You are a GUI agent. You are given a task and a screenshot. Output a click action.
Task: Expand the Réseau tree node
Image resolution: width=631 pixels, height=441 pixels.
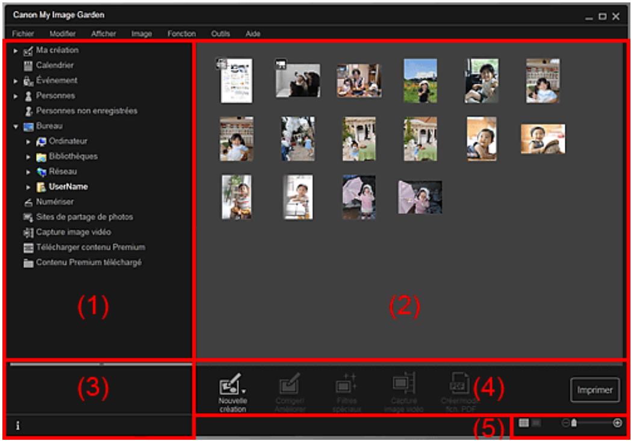coord(28,172)
